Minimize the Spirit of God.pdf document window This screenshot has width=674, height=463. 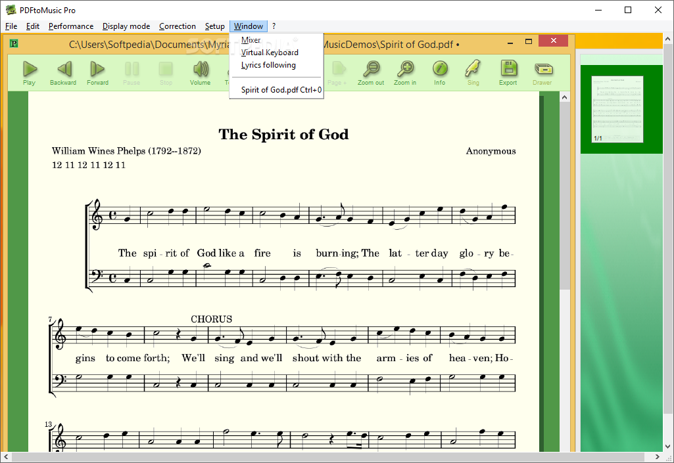tap(510, 43)
